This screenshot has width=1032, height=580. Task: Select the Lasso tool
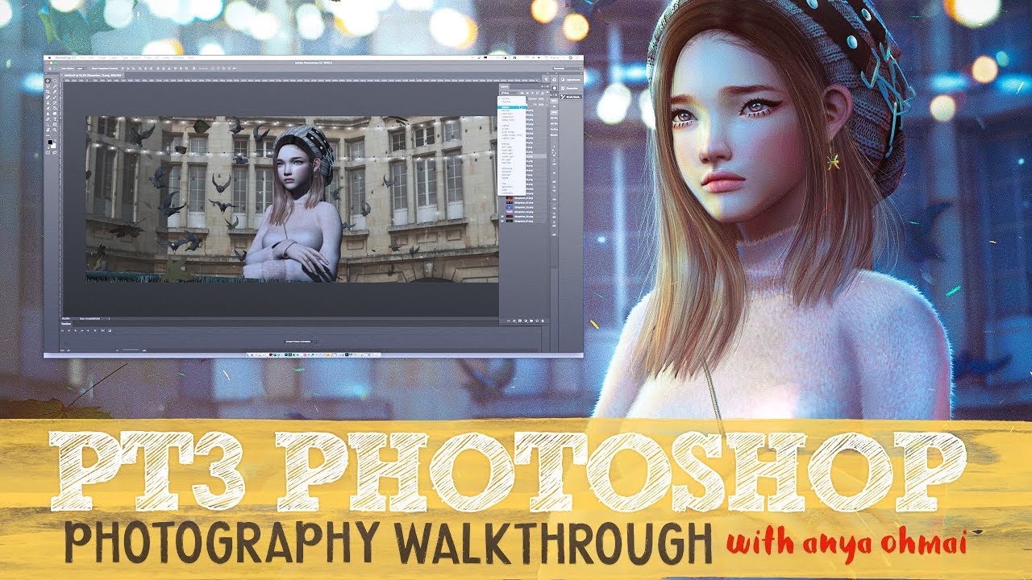coord(48,86)
